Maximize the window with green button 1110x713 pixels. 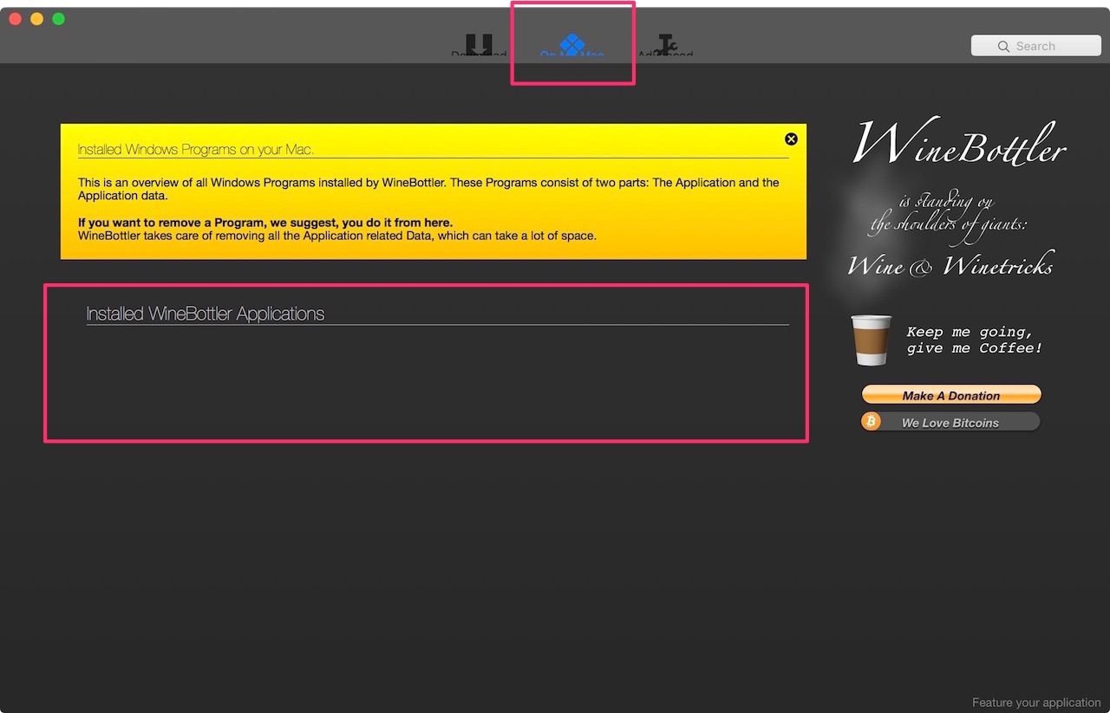click(x=58, y=18)
